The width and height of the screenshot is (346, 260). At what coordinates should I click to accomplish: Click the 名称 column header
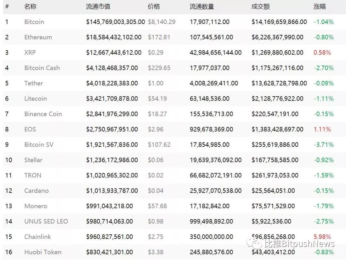click(x=30, y=7)
